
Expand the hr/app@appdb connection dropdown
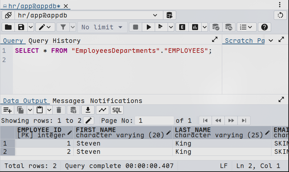pyautogui.click(x=155, y=15)
